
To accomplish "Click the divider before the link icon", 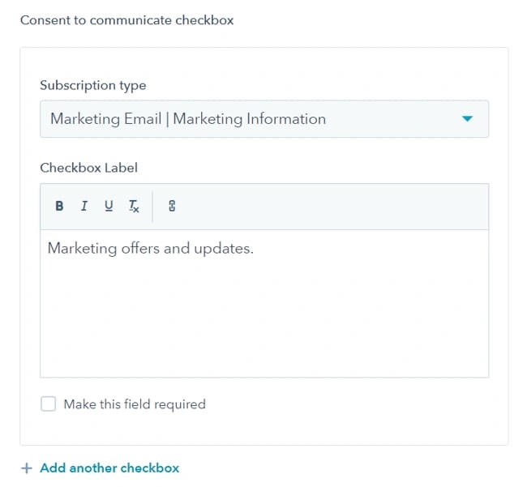I will coord(152,207).
